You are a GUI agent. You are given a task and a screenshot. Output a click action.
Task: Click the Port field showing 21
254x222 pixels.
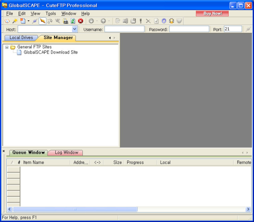233,29
